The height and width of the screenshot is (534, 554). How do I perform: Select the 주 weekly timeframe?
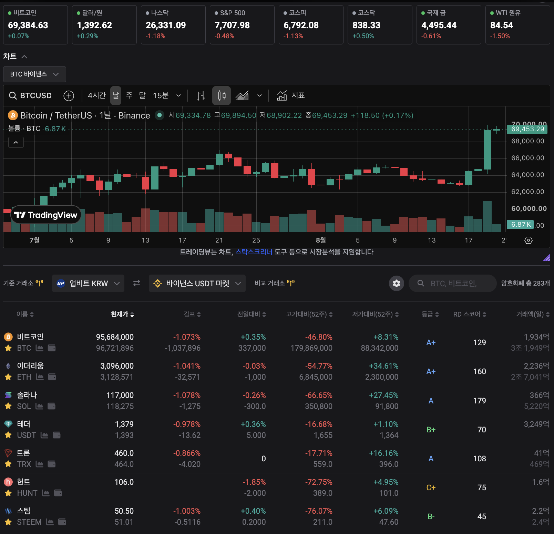129,95
